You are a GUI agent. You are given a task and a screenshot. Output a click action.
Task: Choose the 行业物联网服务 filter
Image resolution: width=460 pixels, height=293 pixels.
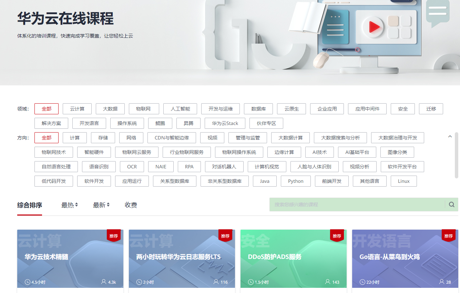tap(187, 152)
